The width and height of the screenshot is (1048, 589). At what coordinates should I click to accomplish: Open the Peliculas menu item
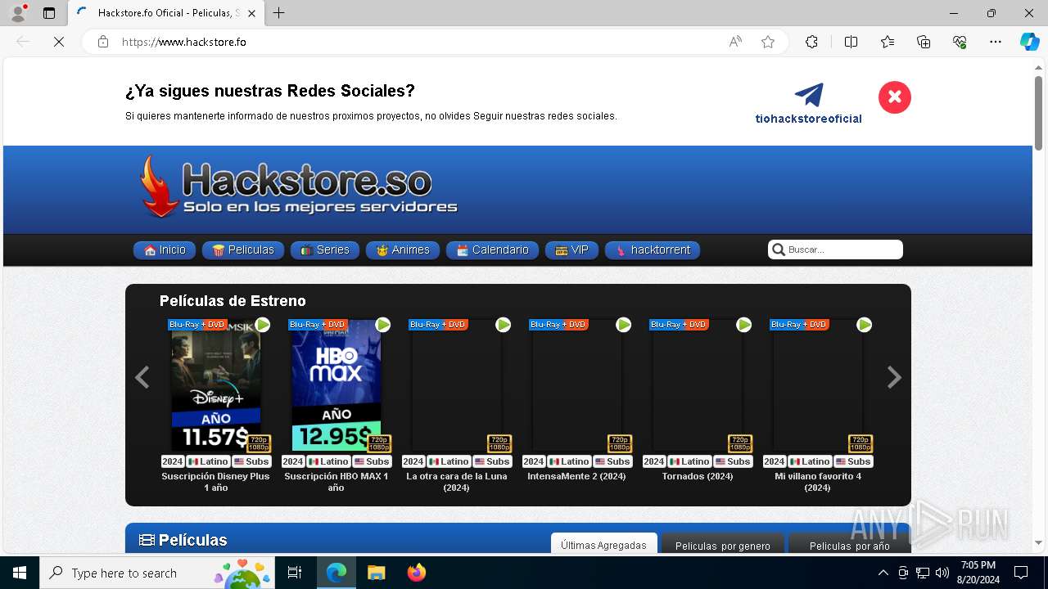pyautogui.click(x=243, y=250)
